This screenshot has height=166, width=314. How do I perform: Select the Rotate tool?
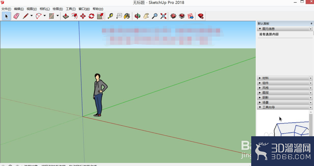[91, 16]
